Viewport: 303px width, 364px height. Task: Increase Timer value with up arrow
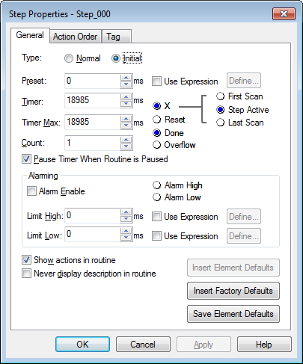[126, 97]
